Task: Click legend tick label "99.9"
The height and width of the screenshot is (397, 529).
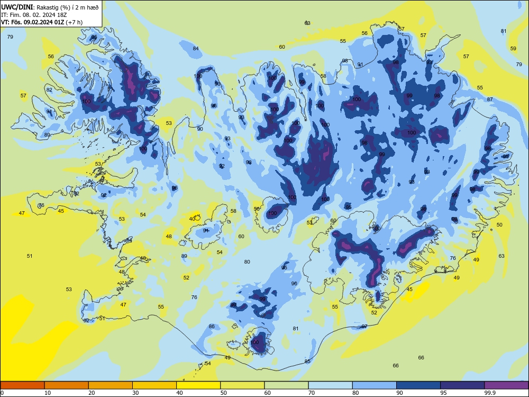Action: pos(490,393)
